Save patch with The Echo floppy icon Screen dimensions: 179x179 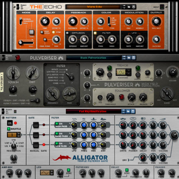(134, 7)
